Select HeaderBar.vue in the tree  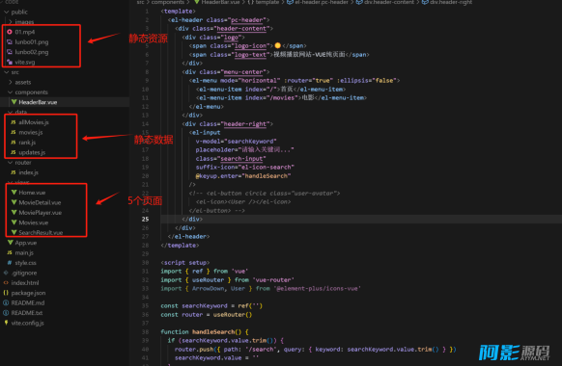tap(38, 102)
